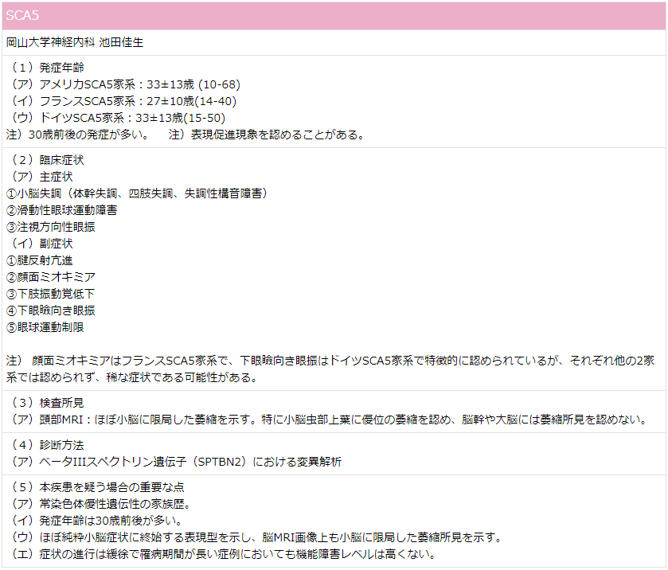This screenshot has width=668, height=570.
Task: Click the heading （３）検査所見
Action: pyautogui.click(x=45, y=403)
